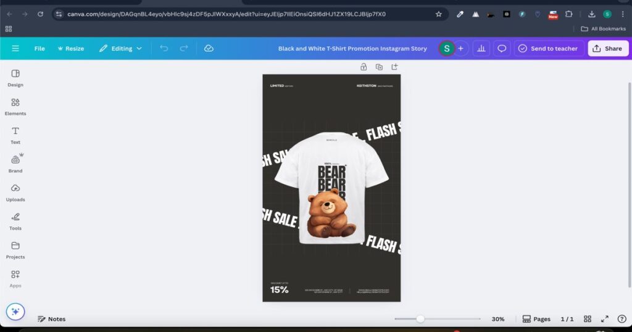Open the Projects panel
The height and width of the screenshot is (332, 632).
(15, 250)
